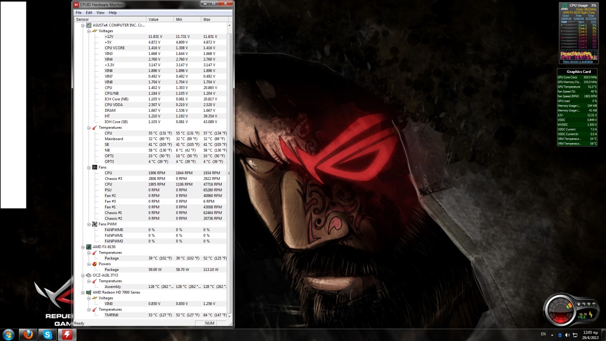
Task: Click the HWMonitor title bar icon
Action: (x=76, y=5)
